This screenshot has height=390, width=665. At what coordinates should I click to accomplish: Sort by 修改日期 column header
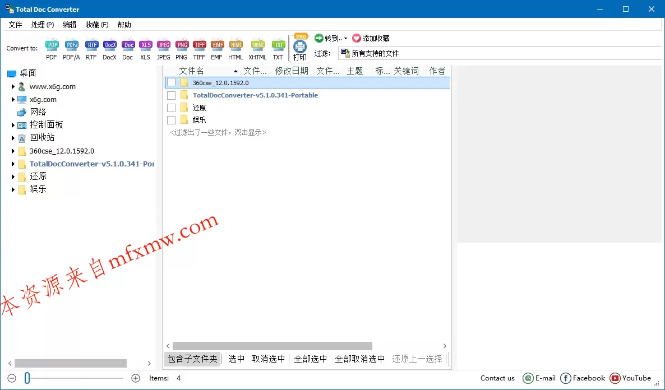tap(292, 71)
